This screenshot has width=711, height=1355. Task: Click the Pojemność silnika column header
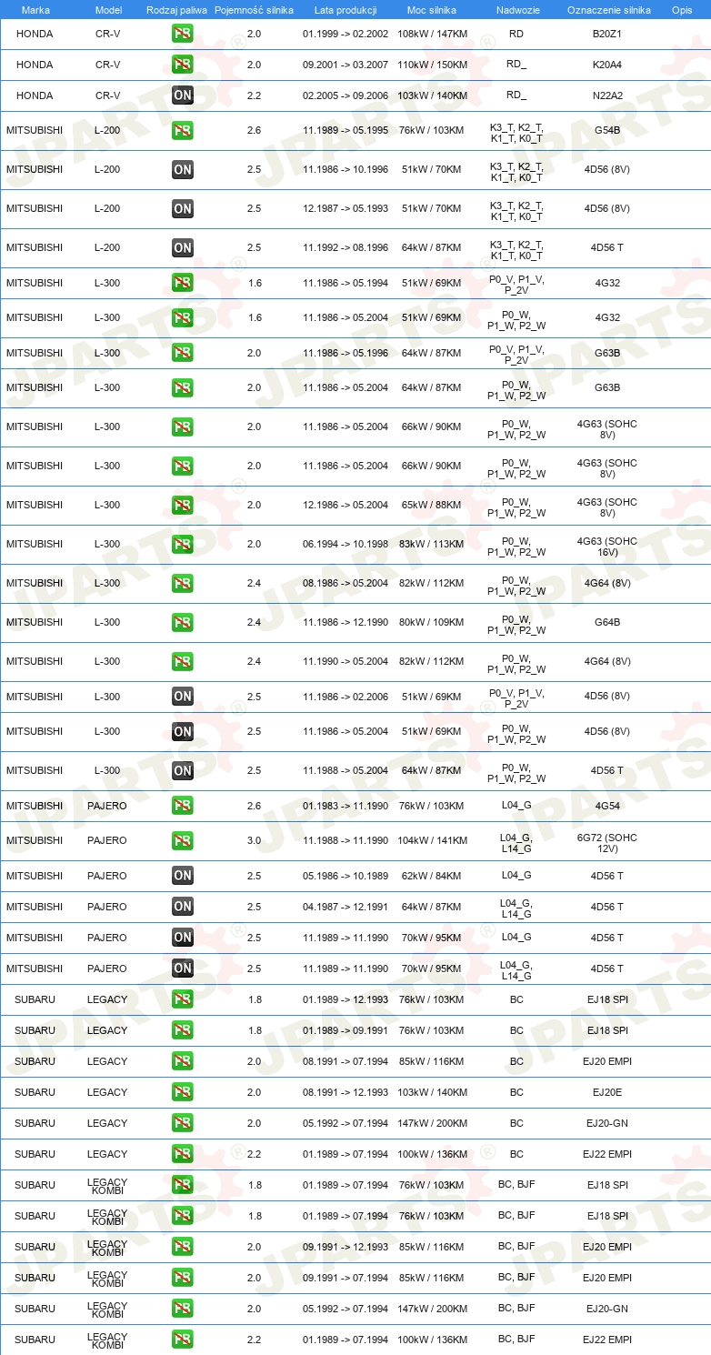pos(254,9)
